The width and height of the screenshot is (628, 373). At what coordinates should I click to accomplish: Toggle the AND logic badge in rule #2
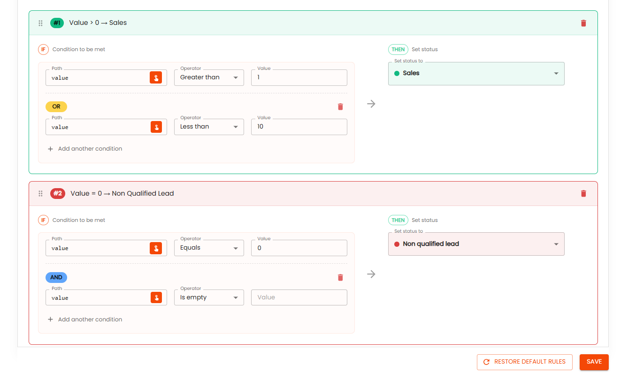(56, 277)
